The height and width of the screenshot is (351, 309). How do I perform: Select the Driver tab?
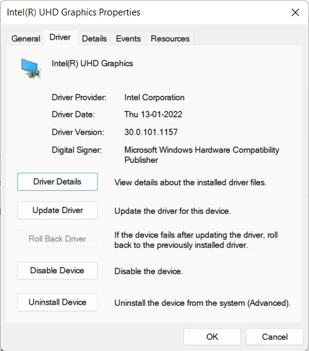point(60,37)
